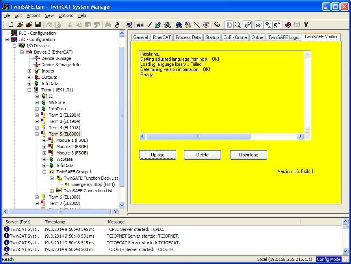Click the Find binoculars icon
351x264 pixels.
[108, 25]
